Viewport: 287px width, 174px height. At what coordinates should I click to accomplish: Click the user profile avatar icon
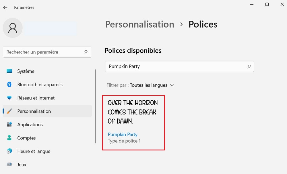pyautogui.click(x=13, y=28)
